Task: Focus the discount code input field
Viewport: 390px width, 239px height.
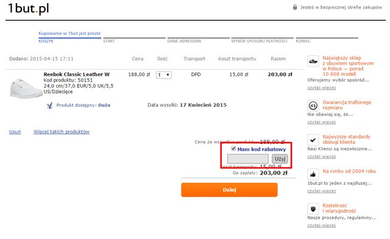Action: click(x=248, y=159)
